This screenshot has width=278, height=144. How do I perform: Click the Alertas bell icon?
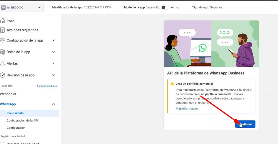click(x=2, y=63)
